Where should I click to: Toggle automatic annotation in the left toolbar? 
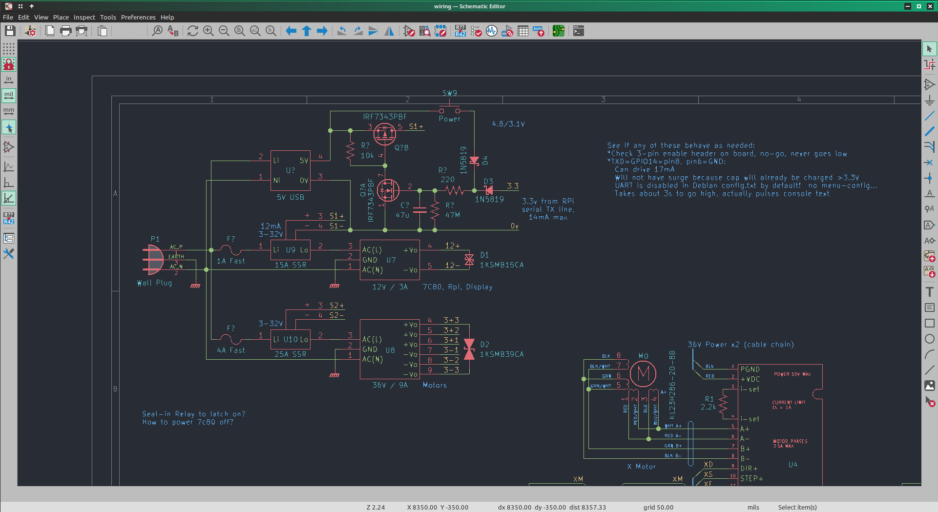tap(9, 218)
